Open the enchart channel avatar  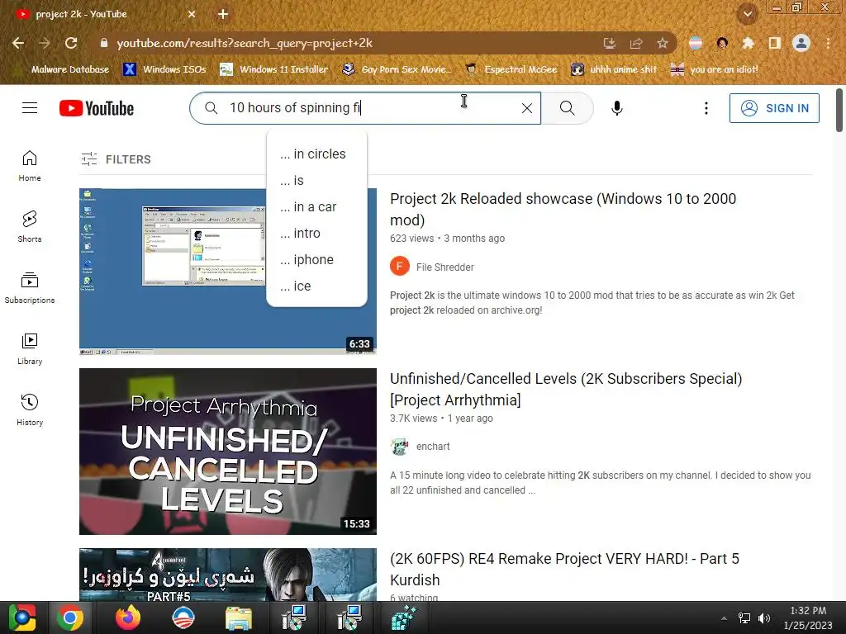click(x=400, y=447)
